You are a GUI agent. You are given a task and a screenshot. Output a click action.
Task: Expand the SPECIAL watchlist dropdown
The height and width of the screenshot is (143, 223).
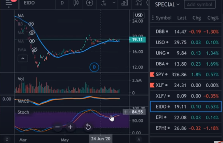coord(167,4)
